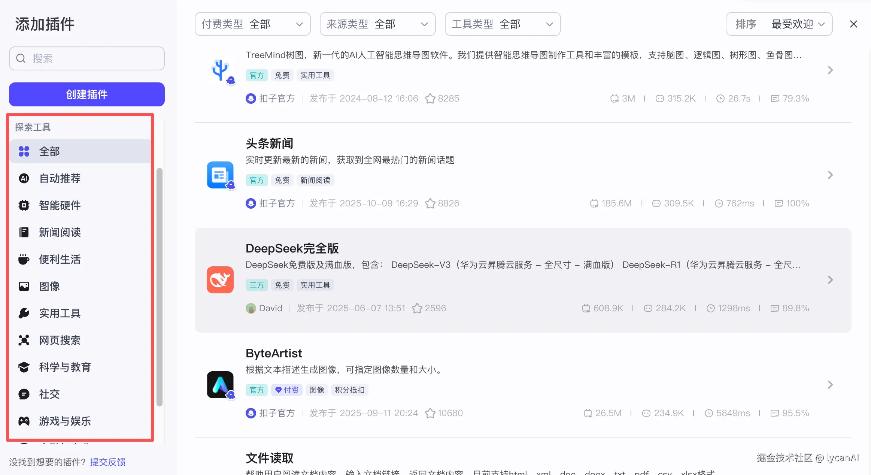This screenshot has width=871, height=475.
Task: Click the 图像 category icon in sidebar
Action: [x=24, y=286]
